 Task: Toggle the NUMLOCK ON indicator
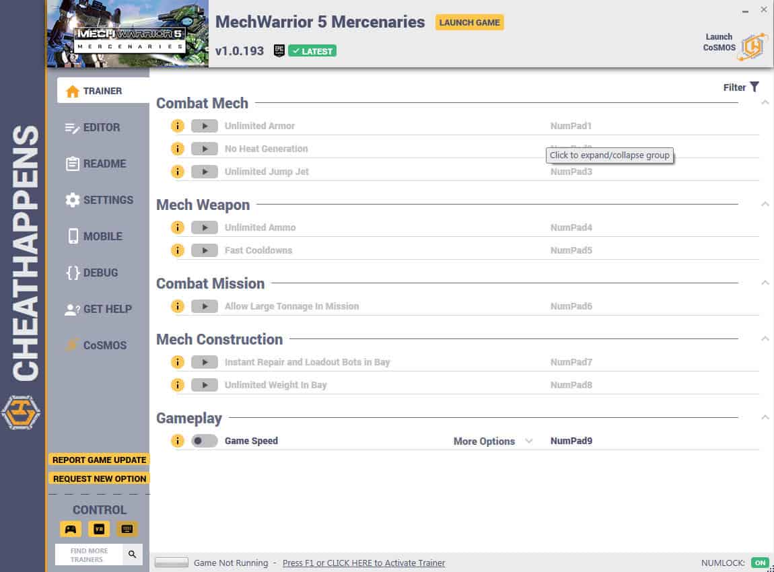(x=760, y=563)
